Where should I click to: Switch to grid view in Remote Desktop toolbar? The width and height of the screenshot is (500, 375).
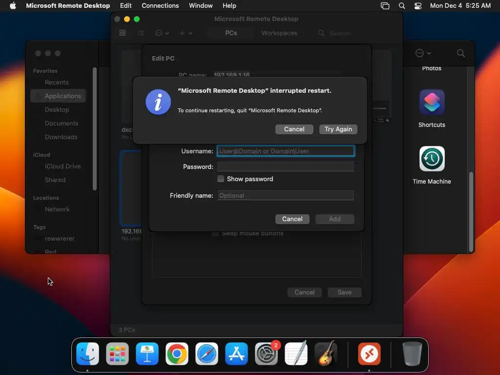click(123, 33)
